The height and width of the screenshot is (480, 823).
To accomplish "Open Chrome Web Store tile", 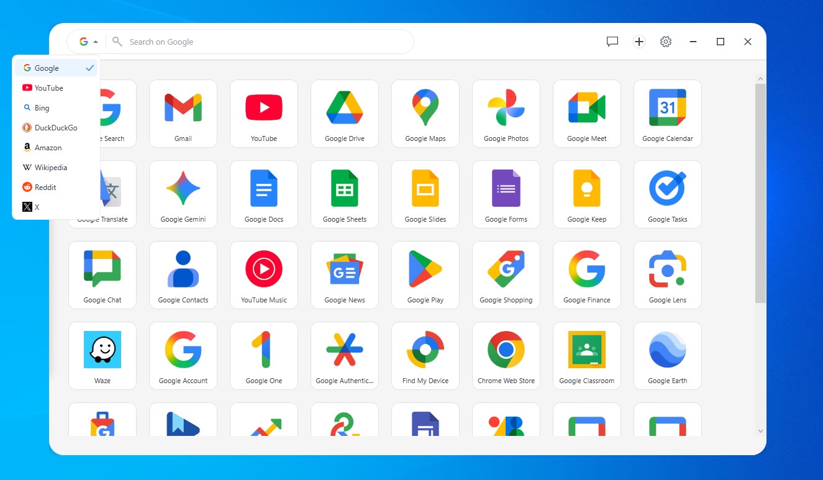I will pyautogui.click(x=506, y=356).
